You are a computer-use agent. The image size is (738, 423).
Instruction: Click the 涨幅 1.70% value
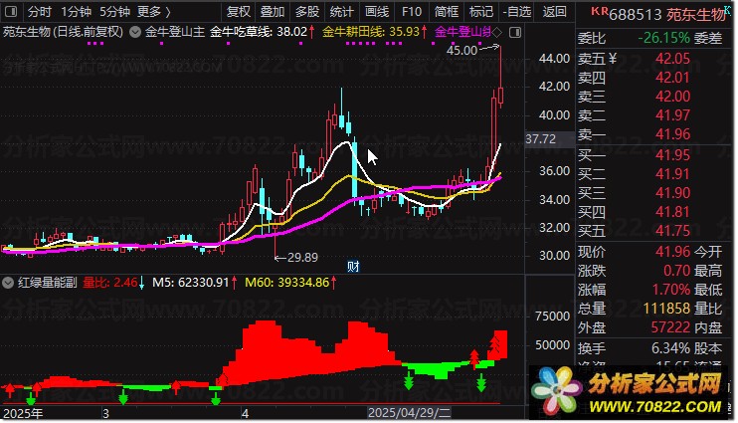(x=671, y=290)
